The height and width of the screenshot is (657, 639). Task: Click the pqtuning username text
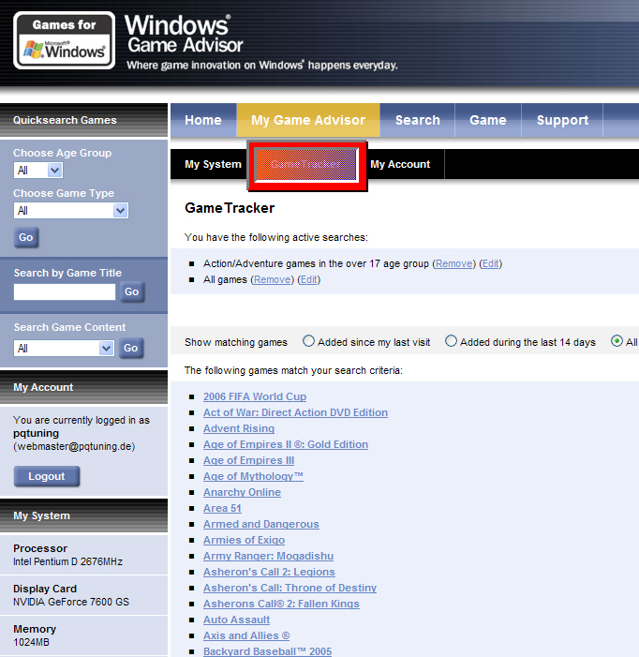coord(36,433)
